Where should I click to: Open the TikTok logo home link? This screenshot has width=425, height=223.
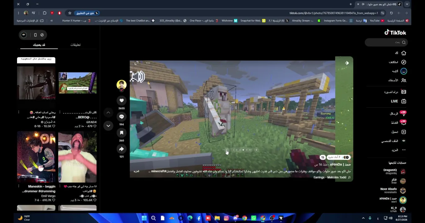[395, 33]
